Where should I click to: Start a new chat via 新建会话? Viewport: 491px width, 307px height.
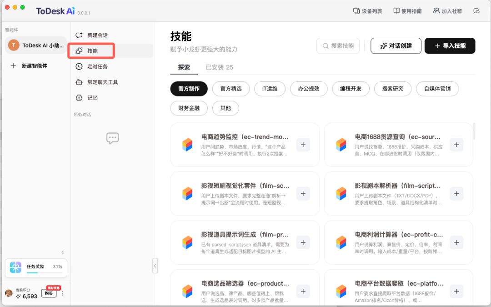111,35
